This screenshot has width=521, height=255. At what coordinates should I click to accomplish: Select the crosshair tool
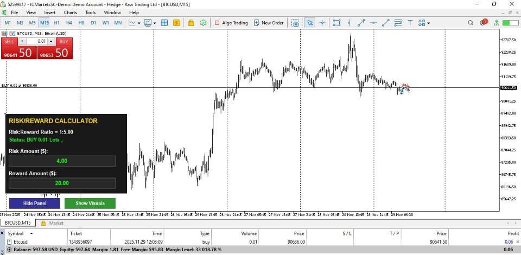322,23
